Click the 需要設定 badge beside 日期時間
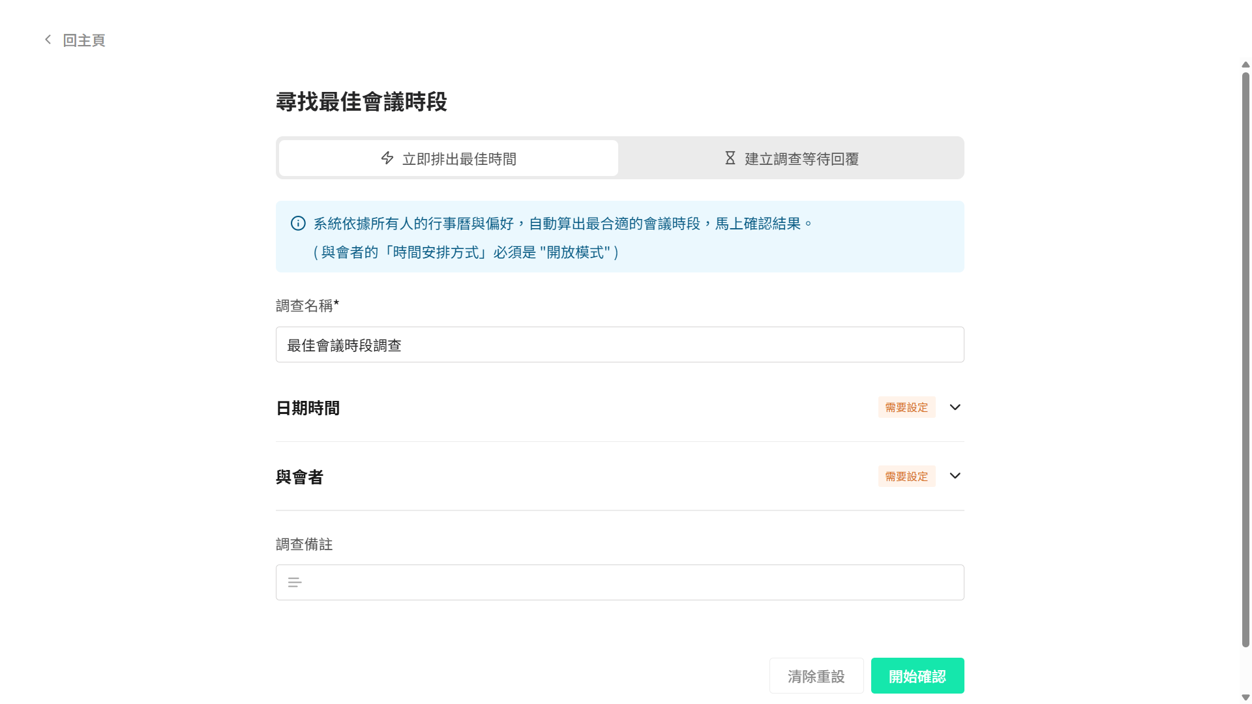 907,407
